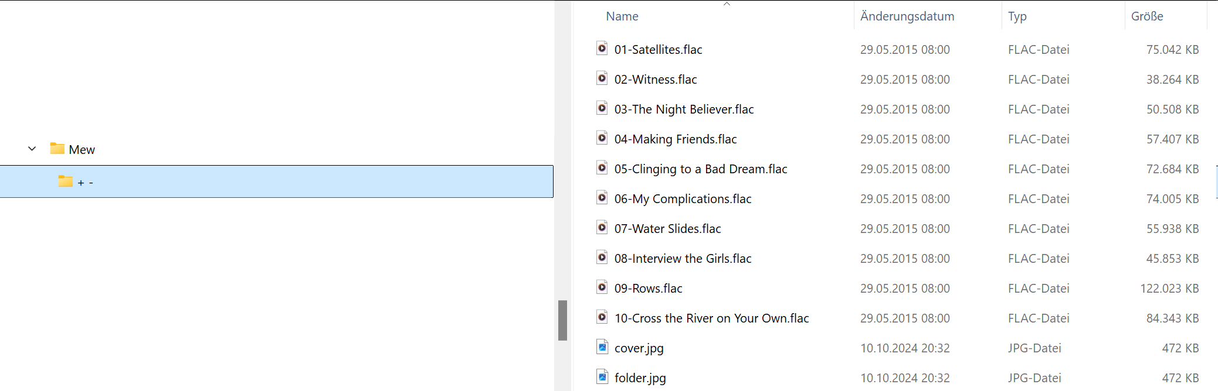Sort files by the Name column

point(622,16)
